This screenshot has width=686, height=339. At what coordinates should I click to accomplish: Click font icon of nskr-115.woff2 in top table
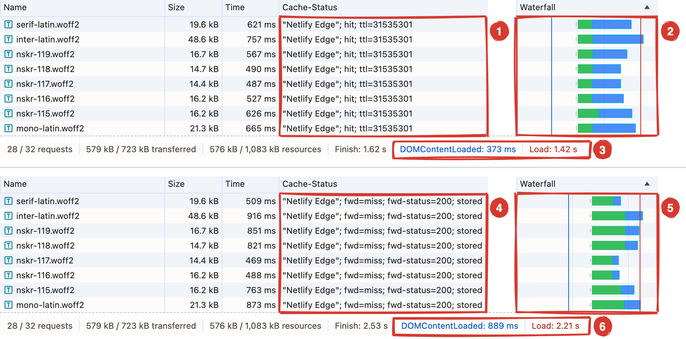point(8,113)
